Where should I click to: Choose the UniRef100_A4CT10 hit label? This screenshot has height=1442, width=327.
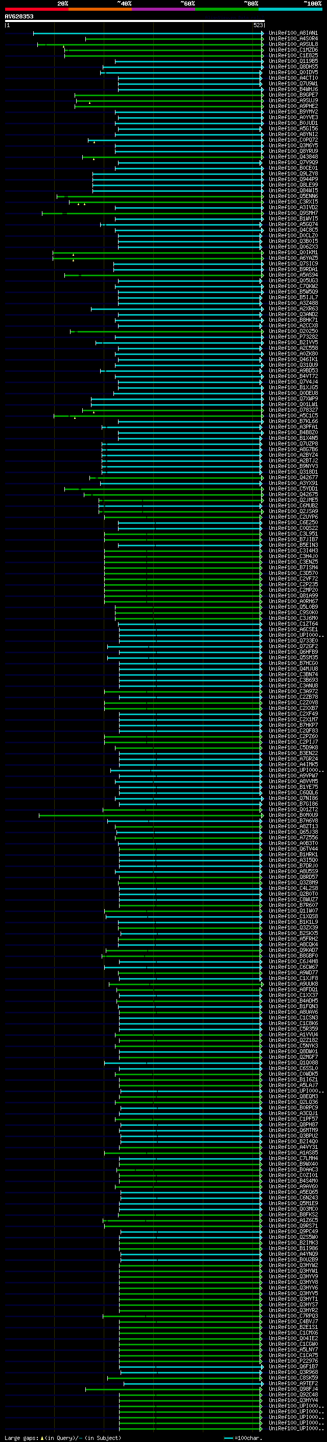coord(293,78)
